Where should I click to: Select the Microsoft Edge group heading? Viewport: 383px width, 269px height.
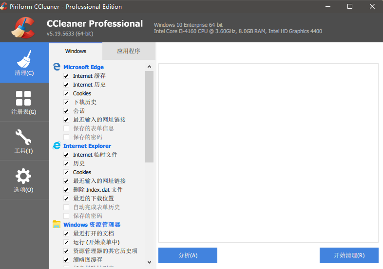(83, 67)
